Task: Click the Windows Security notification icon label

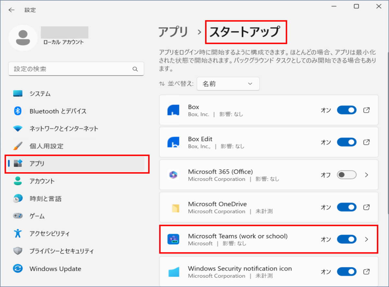Action: coord(240,269)
